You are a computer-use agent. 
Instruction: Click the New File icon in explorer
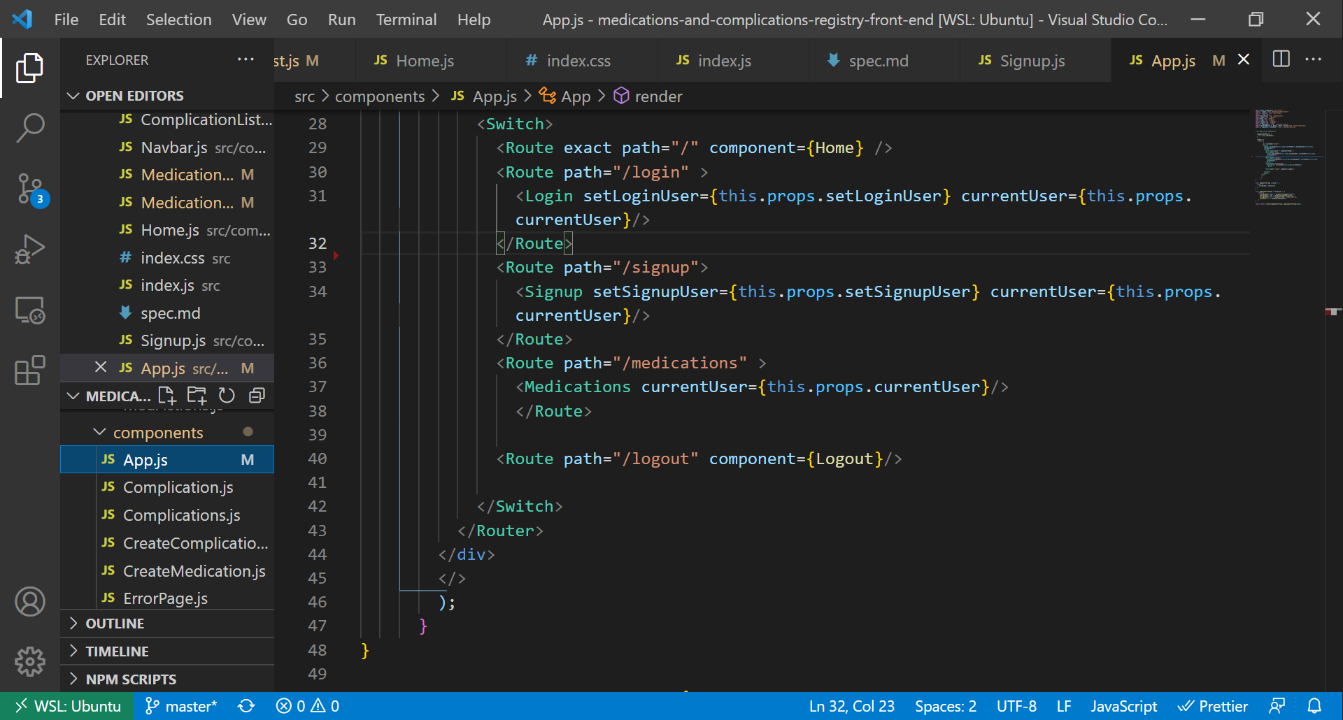coord(166,396)
